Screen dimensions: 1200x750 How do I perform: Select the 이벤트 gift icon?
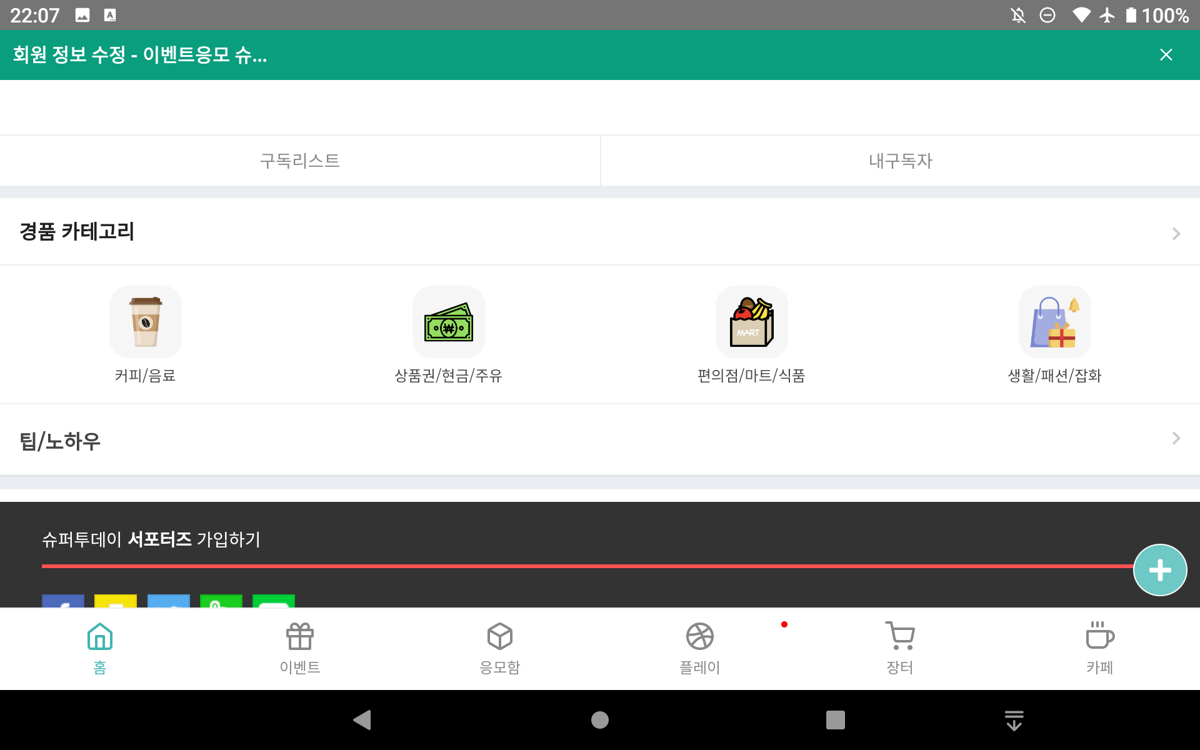click(299, 636)
